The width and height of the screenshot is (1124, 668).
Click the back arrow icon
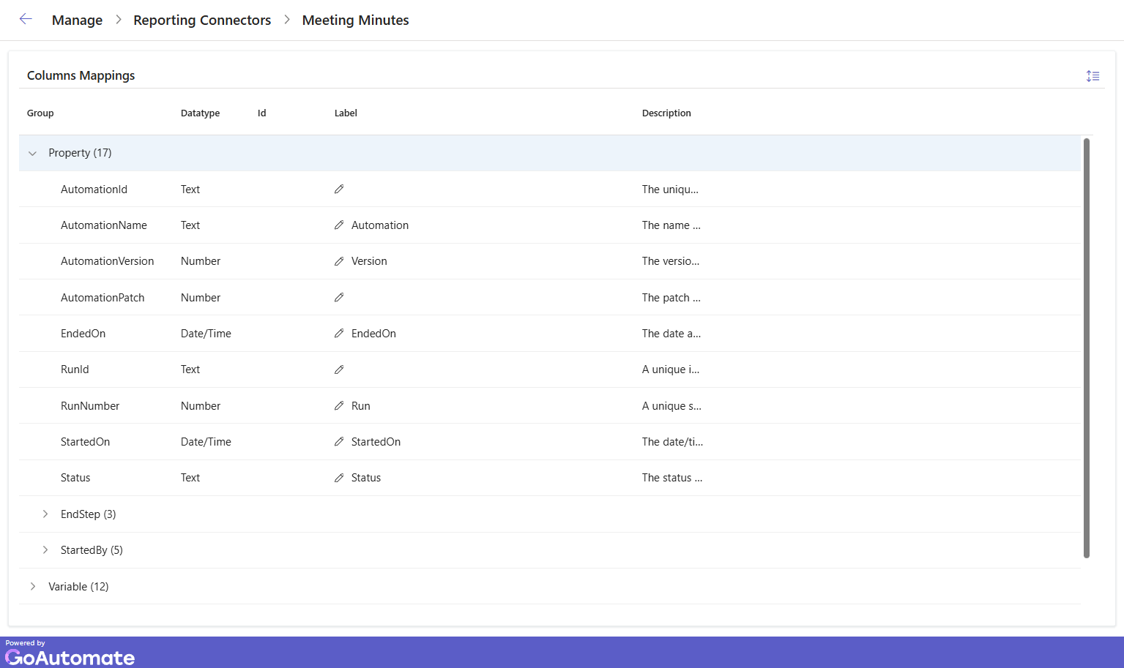tap(26, 20)
